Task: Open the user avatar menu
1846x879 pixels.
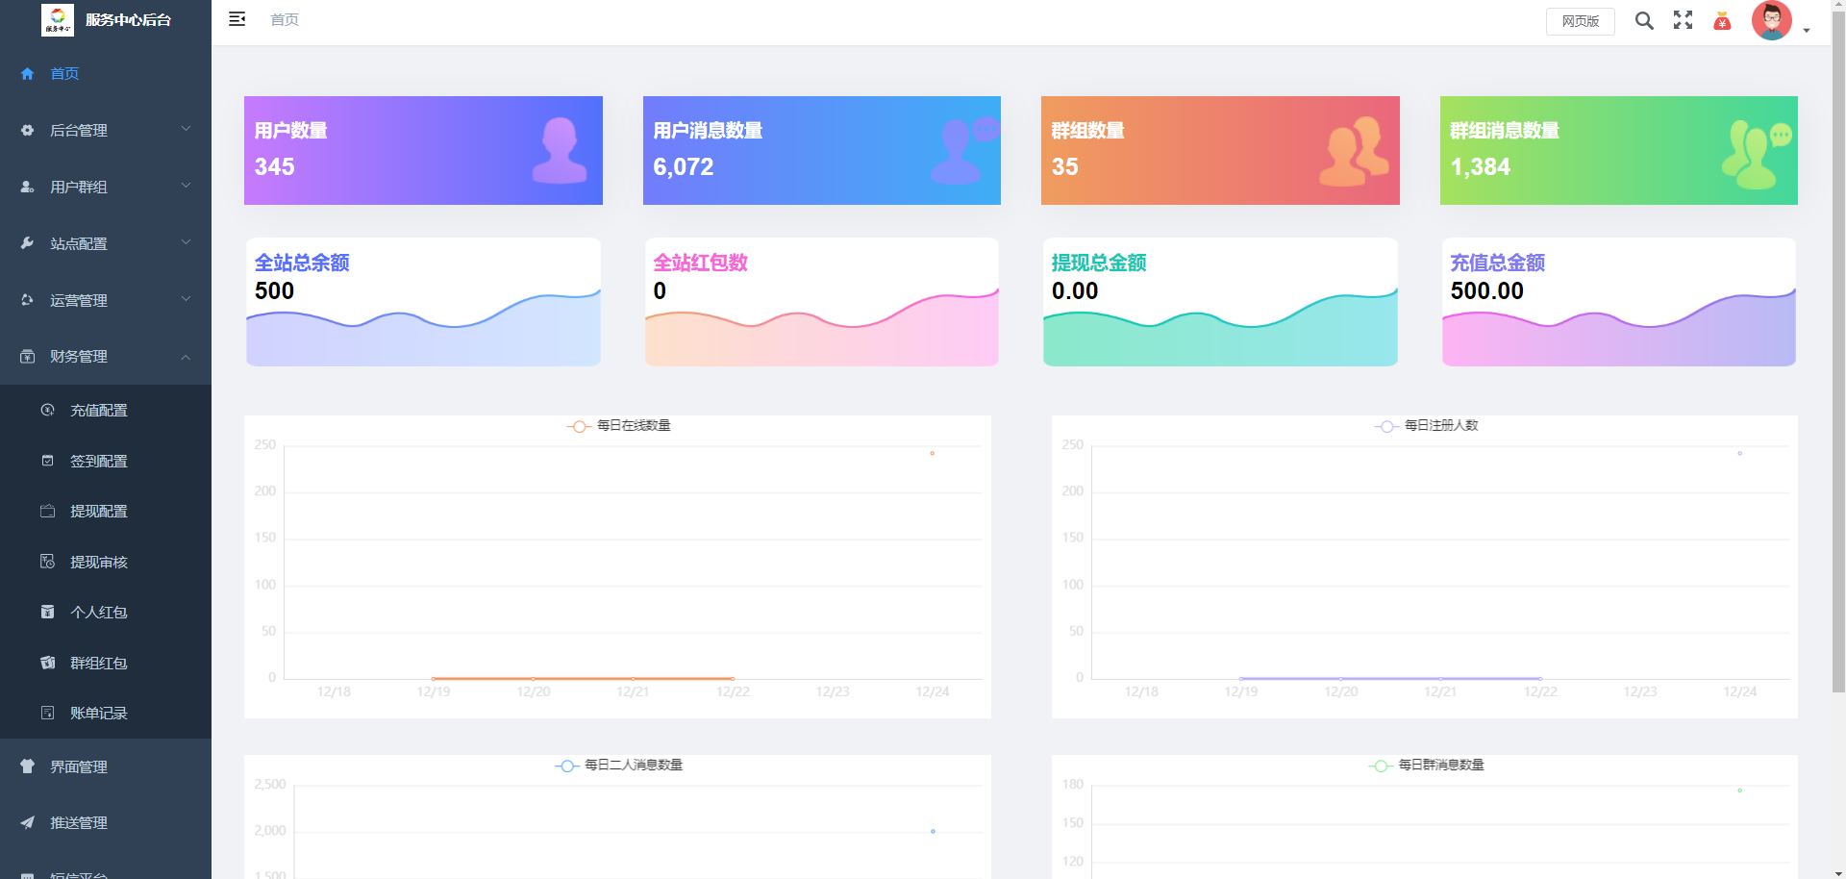Action: point(1771,20)
